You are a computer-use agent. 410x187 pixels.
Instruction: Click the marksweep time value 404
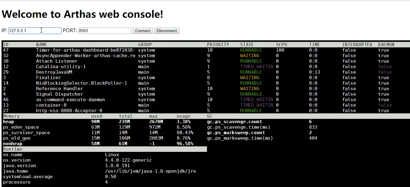pos(313,138)
